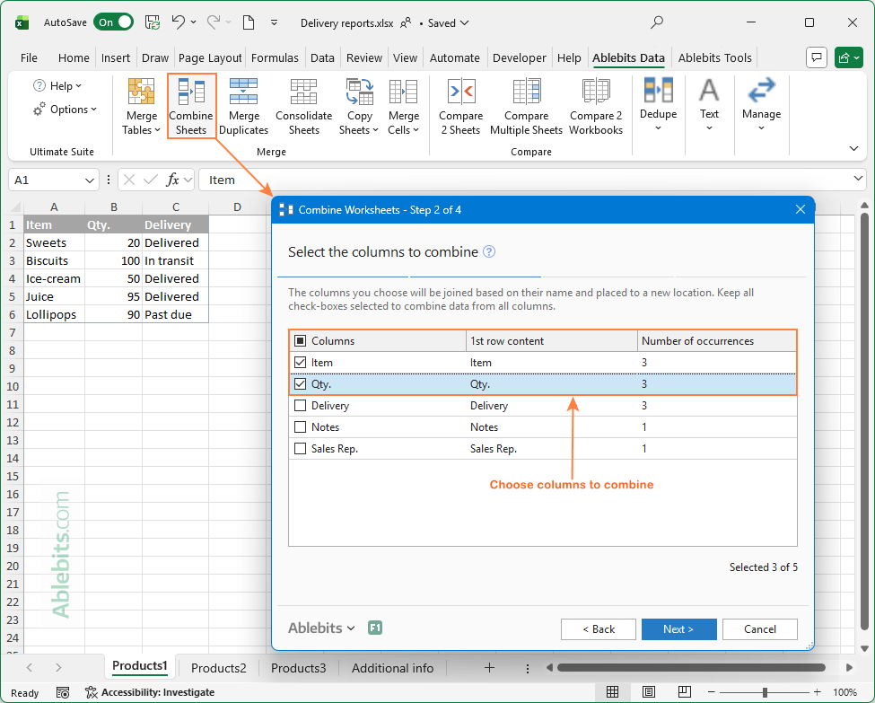Open the Ablebits menu in the dialog

320,628
